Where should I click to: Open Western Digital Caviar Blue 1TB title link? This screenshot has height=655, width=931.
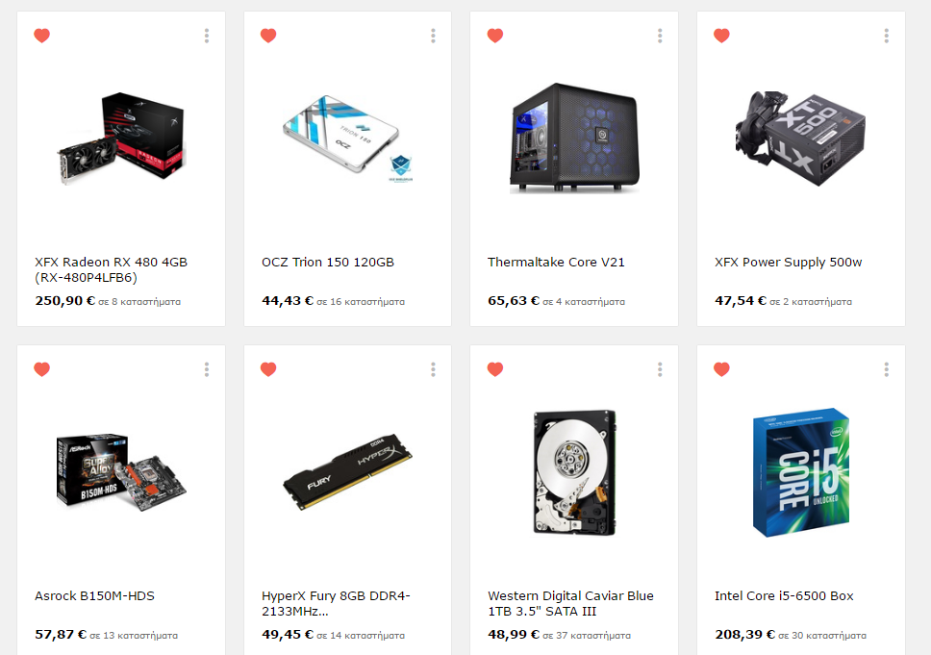tap(570, 603)
